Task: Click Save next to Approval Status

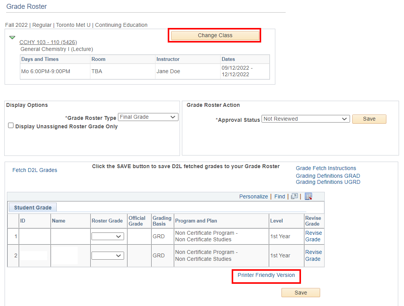Action: pyautogui.click(x=369, y=119)
